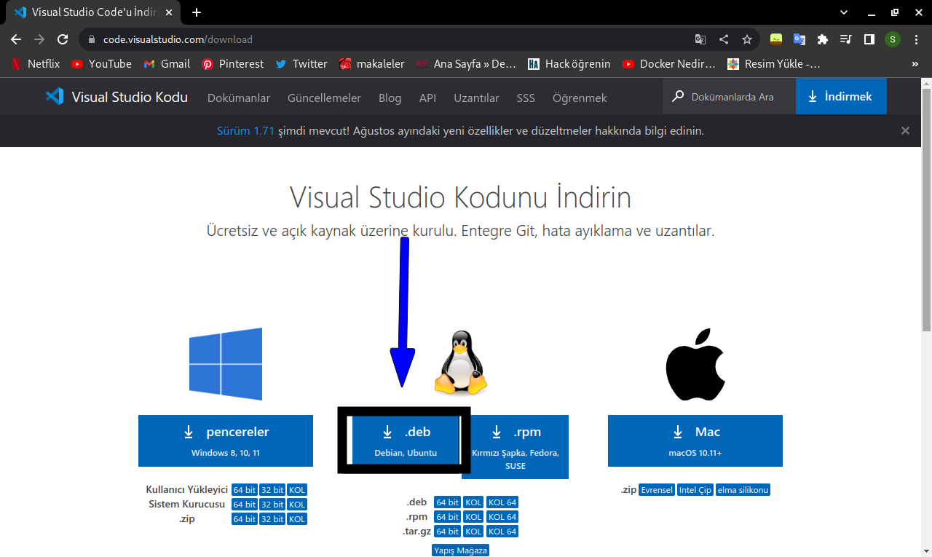Select Kullanıcı Yükleyici 64 bit badge

tap(245, 490)
